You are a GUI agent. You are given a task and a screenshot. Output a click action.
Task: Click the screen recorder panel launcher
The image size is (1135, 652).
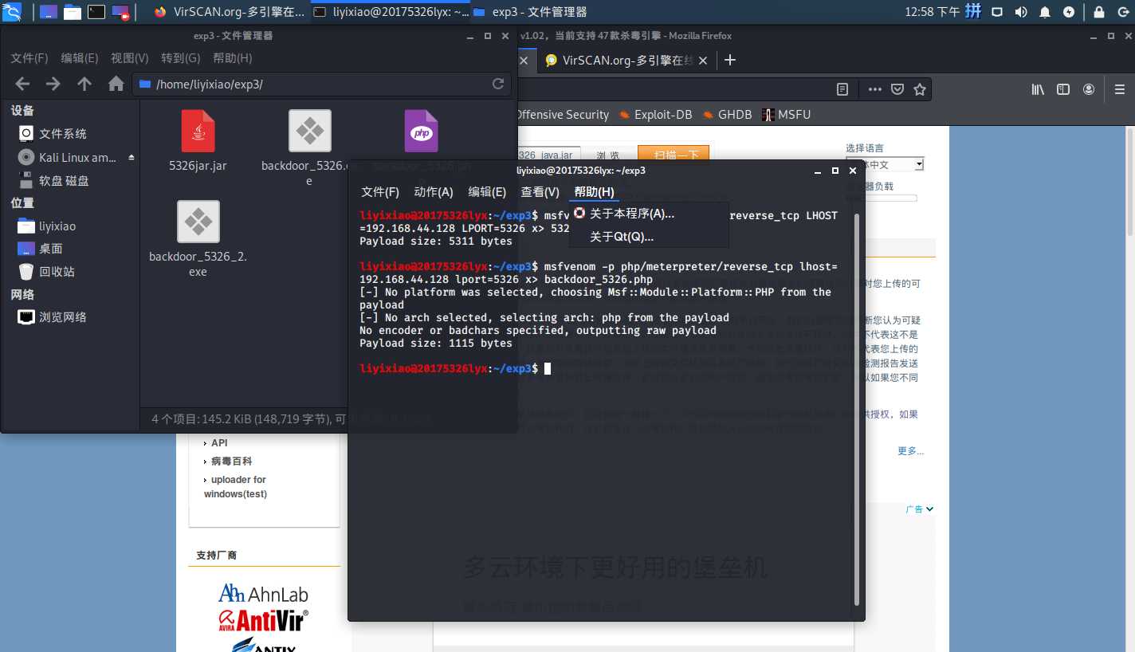(120, 12)
